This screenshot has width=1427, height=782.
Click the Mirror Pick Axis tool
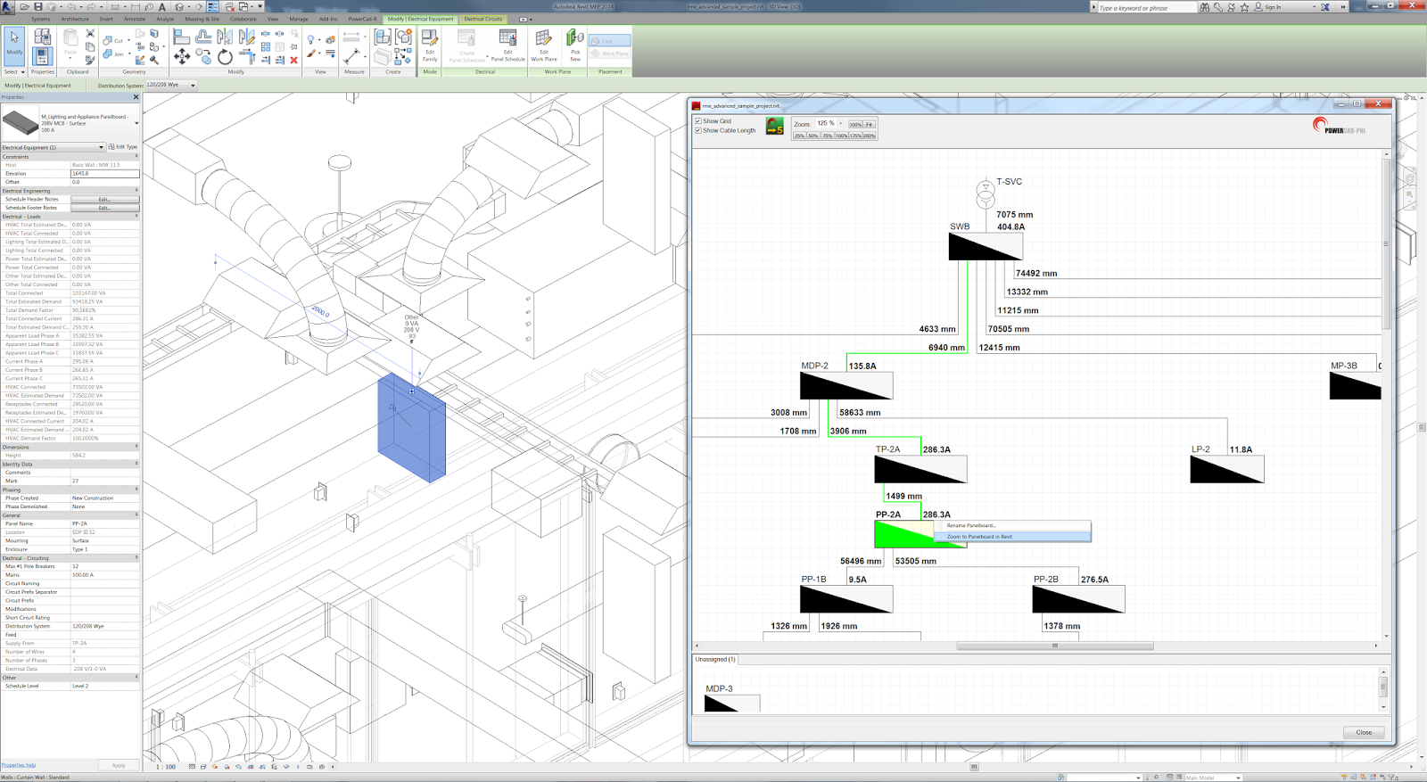225,36
